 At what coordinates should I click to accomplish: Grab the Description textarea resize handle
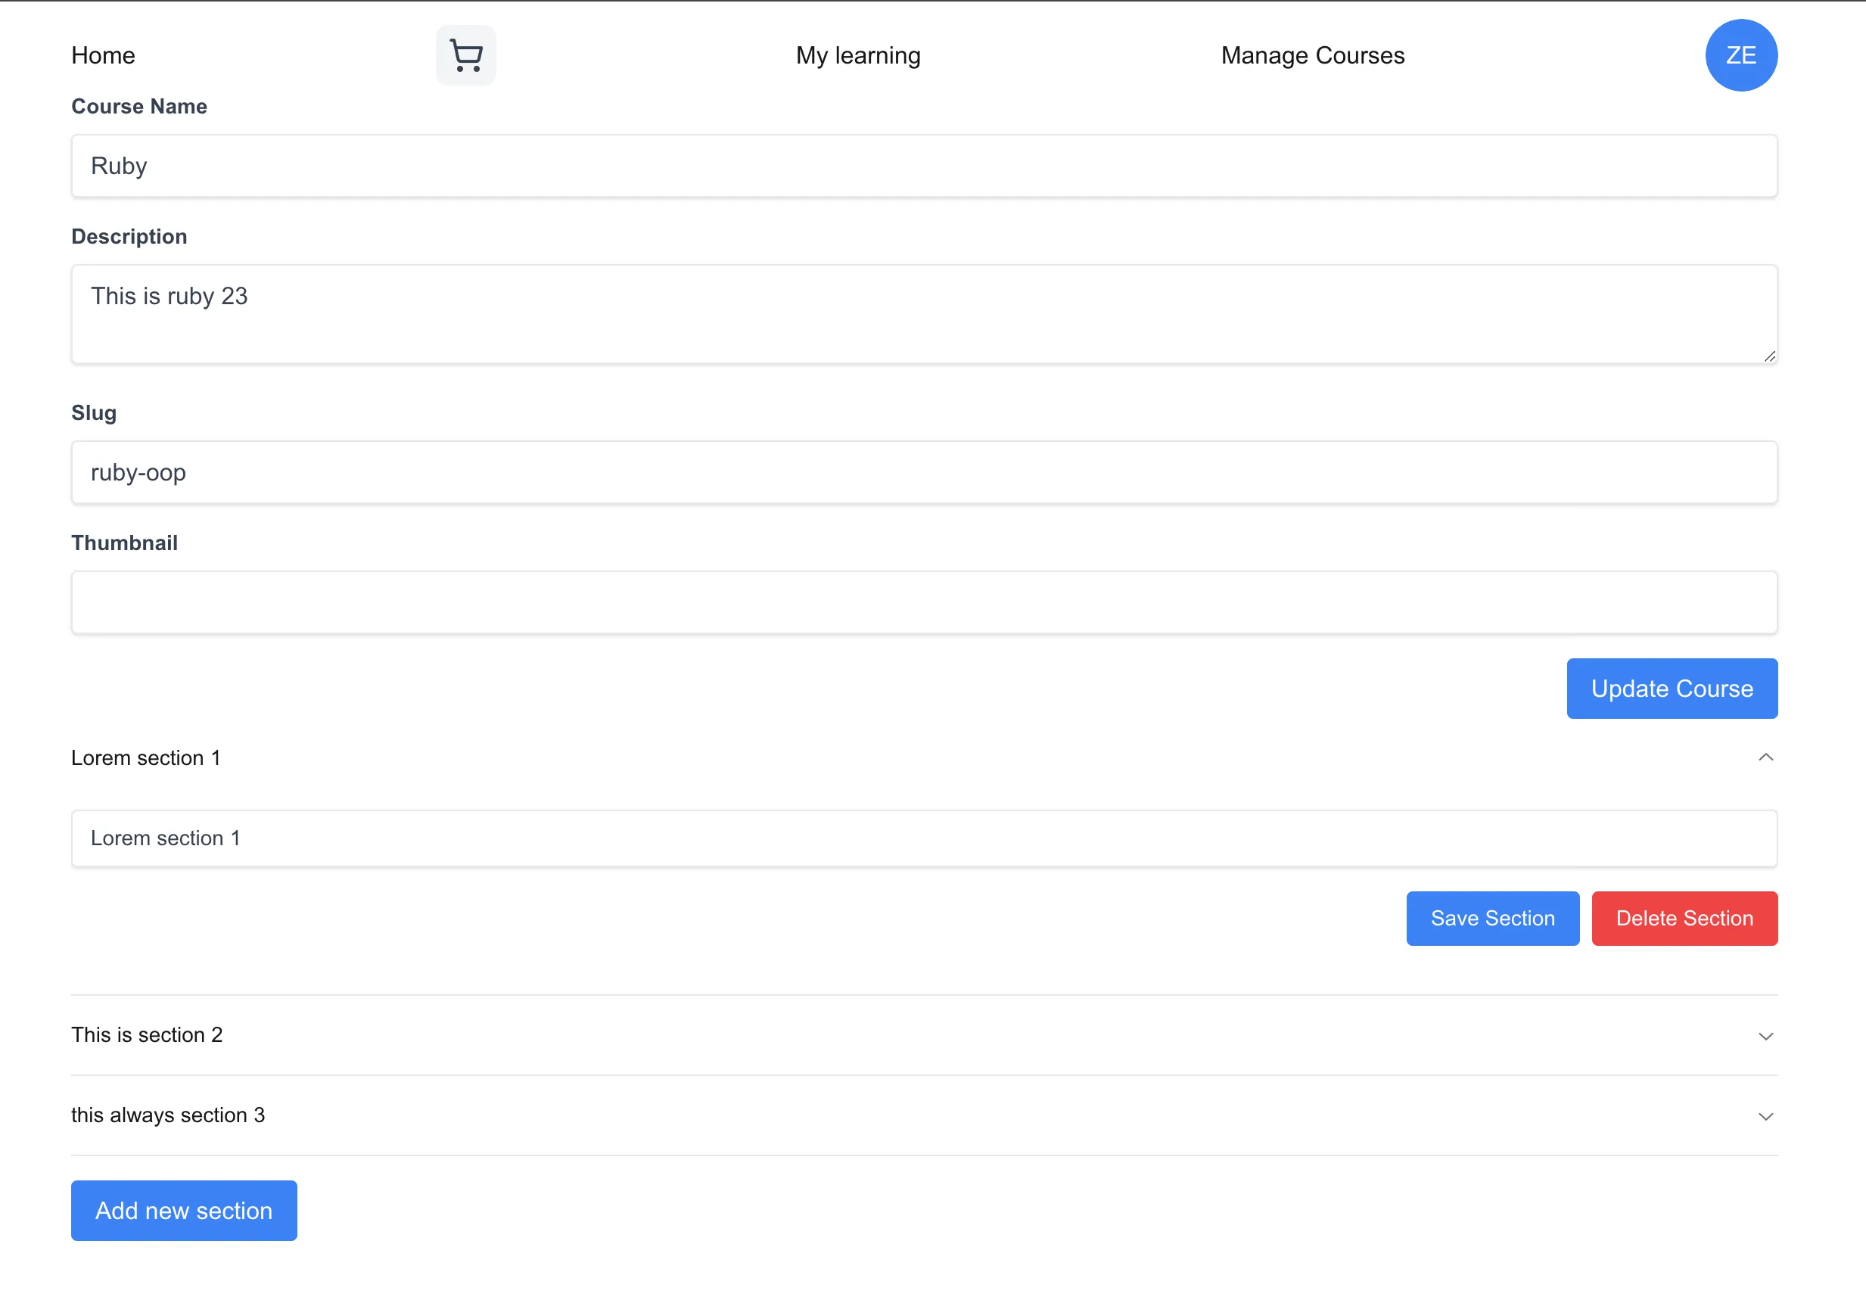click(x=1769, y=356)
